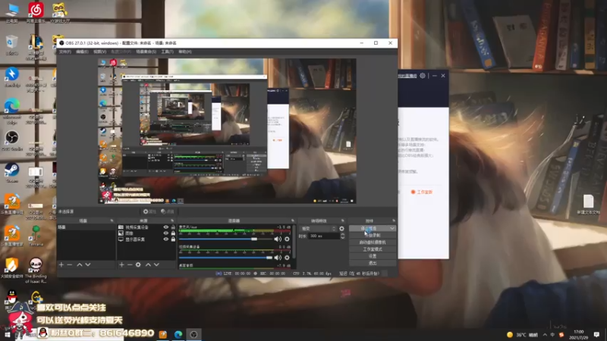Click the Studio Mode button

point(373,249)
